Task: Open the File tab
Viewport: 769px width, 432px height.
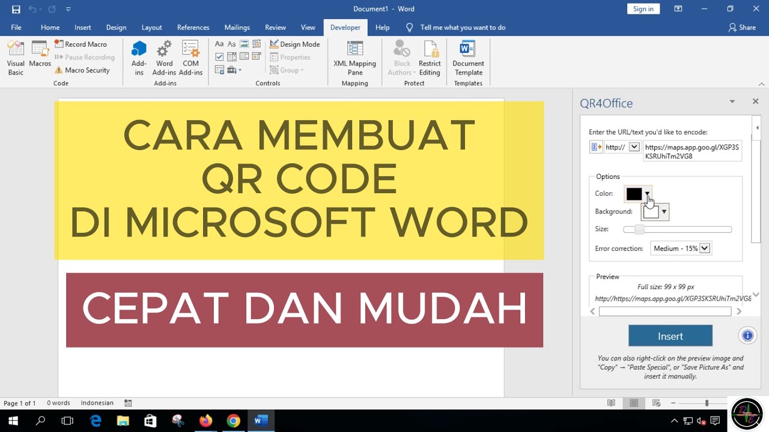Action: (x=16, y=28)
